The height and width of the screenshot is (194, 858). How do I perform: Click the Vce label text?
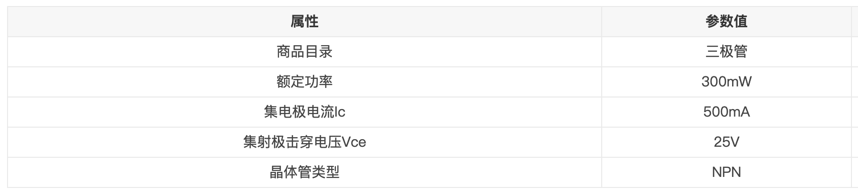pyautogui.click(x=354, y=143)
